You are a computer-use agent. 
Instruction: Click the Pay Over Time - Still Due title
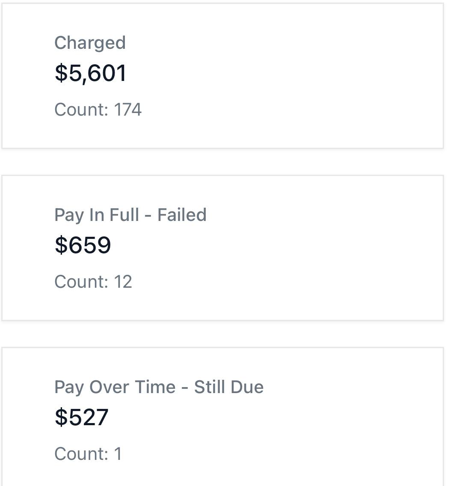click(x=159, y=387)
